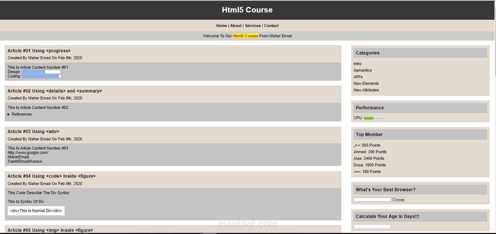This screenshot has height=234, width=496.
Task: Select Services in the navigation bar
Action: point(253,26)
